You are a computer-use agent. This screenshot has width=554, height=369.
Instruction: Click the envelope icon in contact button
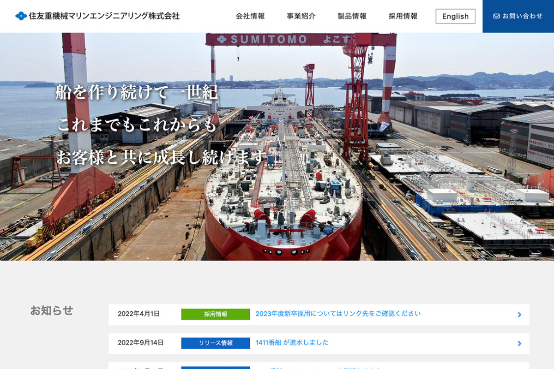496,16
